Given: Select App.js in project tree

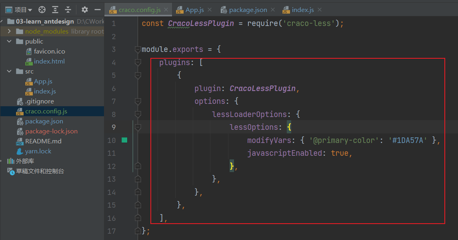Looking at the screenshot, I should [x=43, y=81].
